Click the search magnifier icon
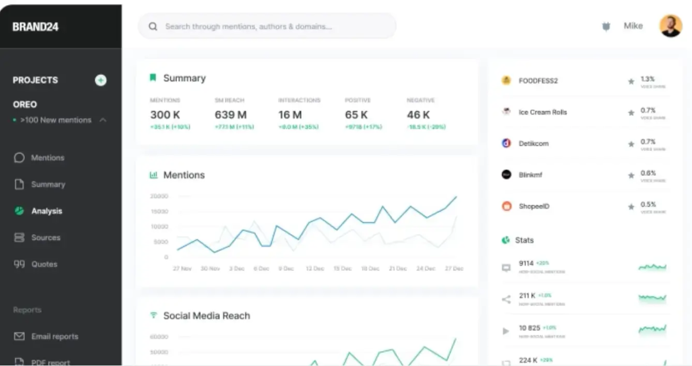692x366 pixels. (152, 26)
